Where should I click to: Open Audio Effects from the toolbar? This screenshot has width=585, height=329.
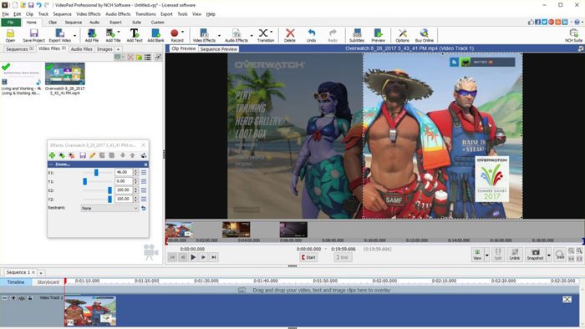tap(237, 35)
